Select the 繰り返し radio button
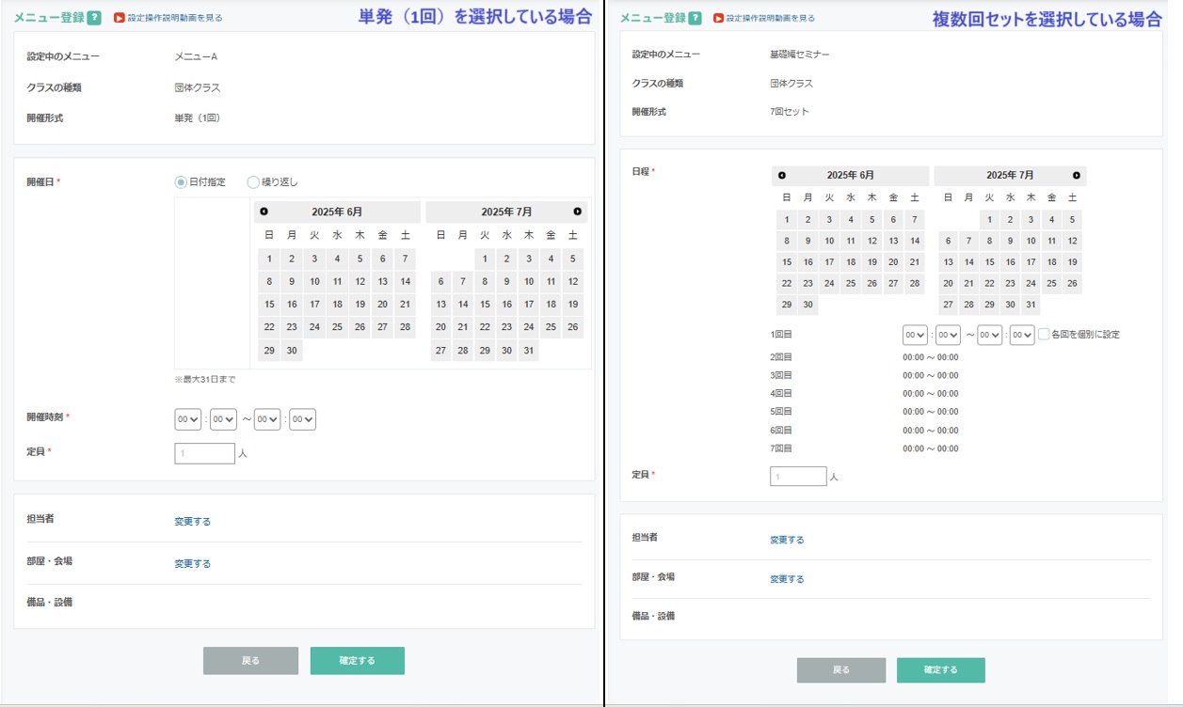The height and width of the screenshot is (707, 1183). pyautogui.click(x=253, y=182)
